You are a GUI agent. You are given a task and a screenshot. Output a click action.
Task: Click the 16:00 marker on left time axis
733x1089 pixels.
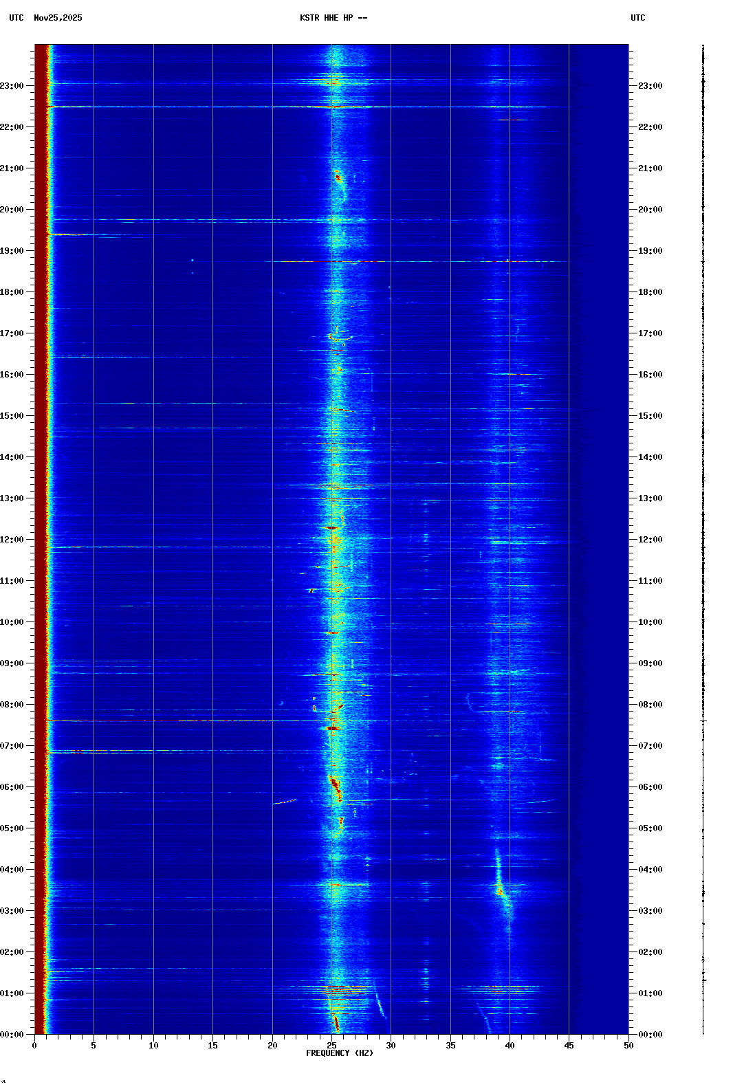click(x=12, y=375)
